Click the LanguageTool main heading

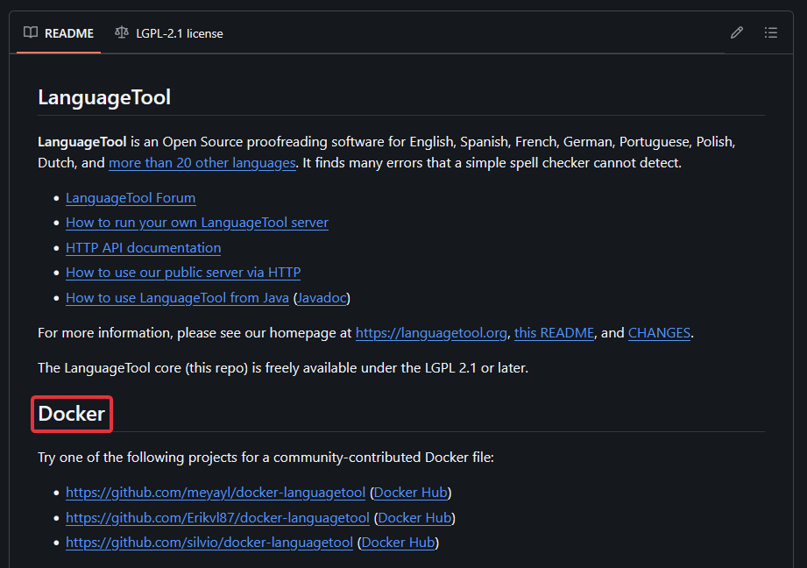(x=104, y=97)
